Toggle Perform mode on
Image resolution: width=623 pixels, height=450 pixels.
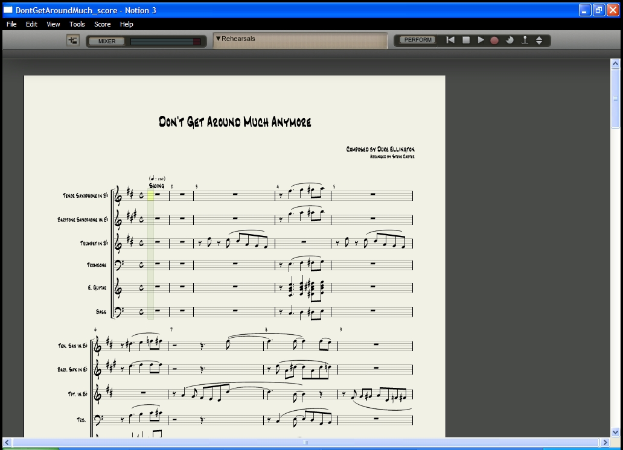pos(418,40)
